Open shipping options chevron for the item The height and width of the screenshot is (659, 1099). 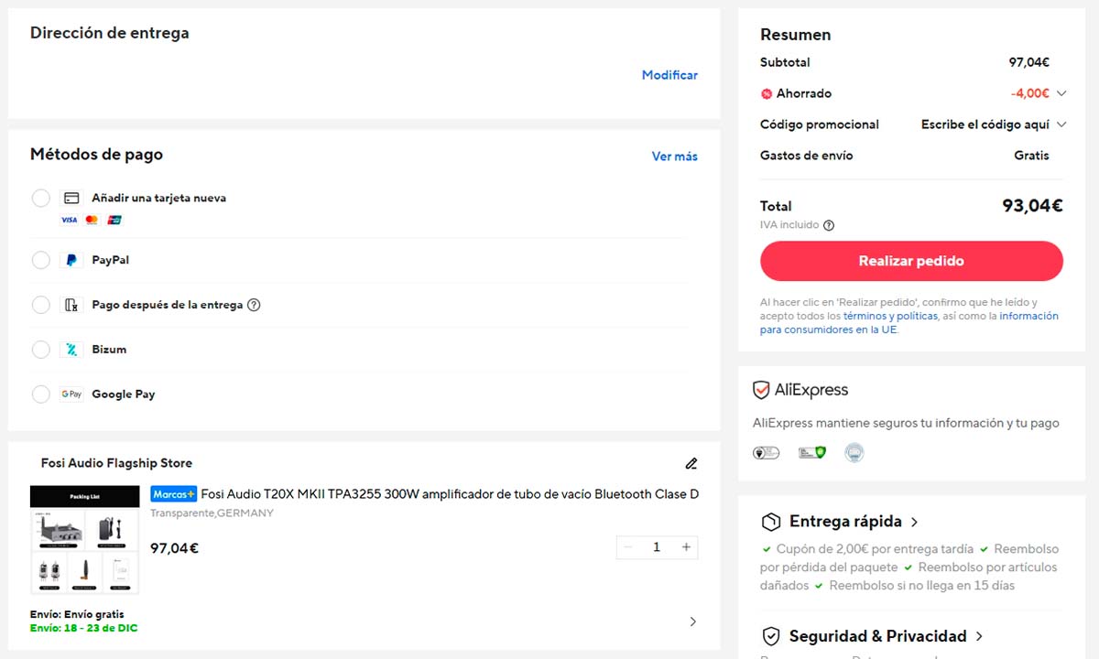[x=692, y=621]
